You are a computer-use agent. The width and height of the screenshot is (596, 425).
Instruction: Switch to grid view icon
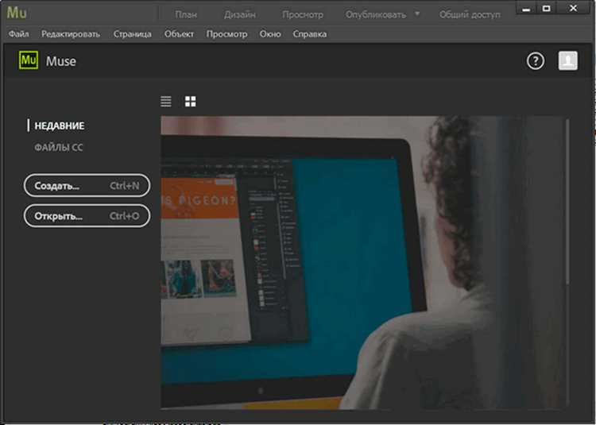pyautogui.click(x=191, y=102)
